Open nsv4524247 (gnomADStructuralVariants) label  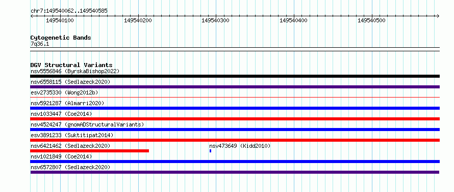pyautogui.click(x=87, y=124)
